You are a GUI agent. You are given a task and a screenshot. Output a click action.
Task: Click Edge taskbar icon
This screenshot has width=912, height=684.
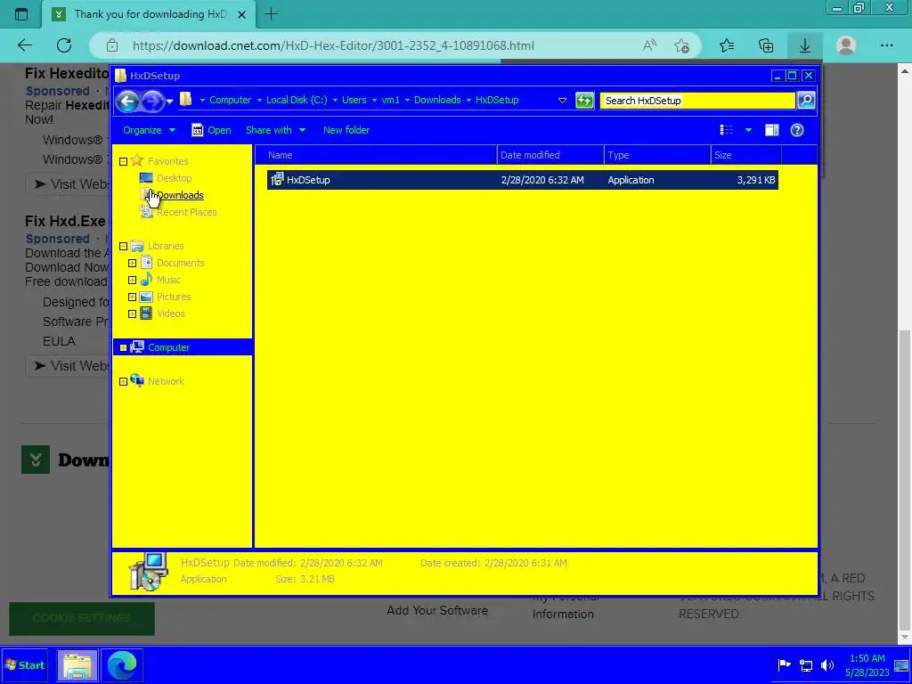[122, 665]
